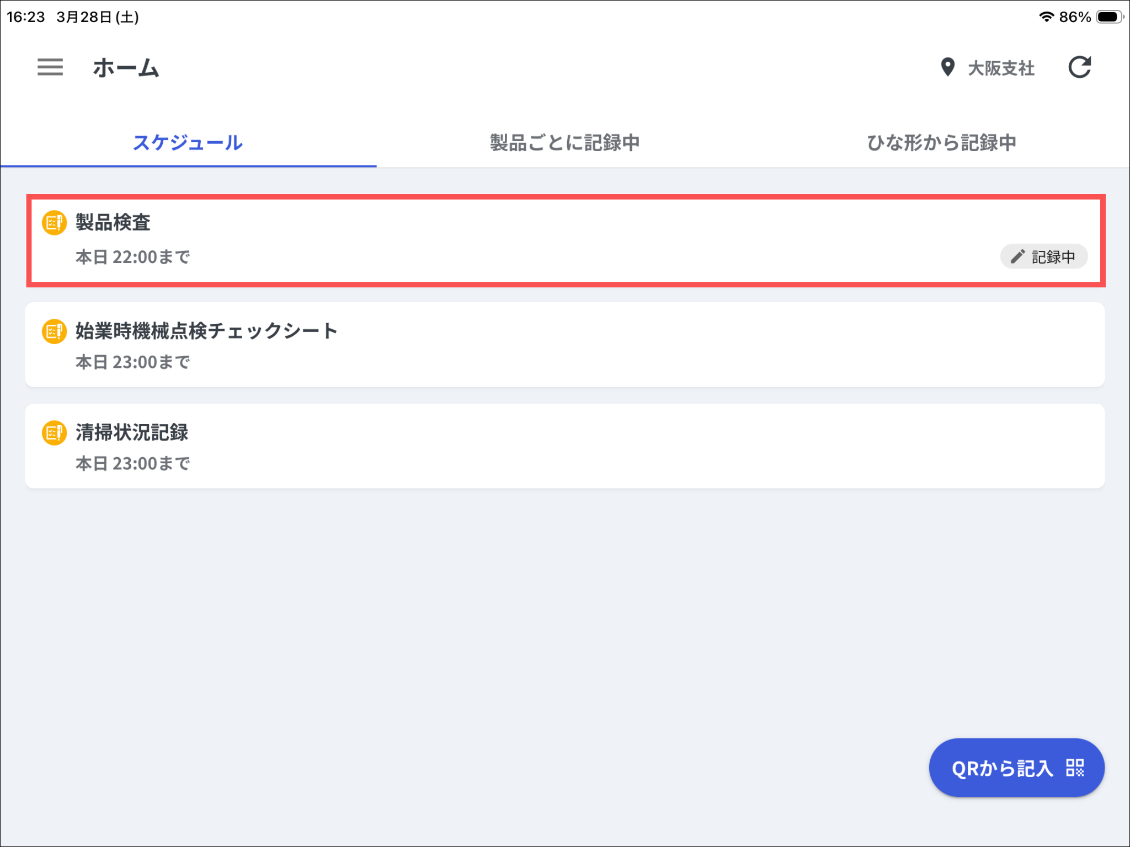Tap the 清掃状況記録 checklist icon
The image size is (1130, 847).
click(54, 433)
